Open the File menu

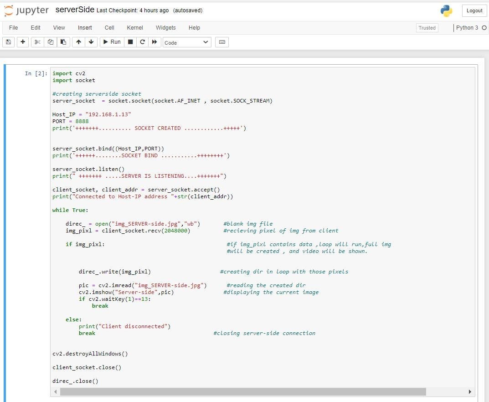point(13,28)
